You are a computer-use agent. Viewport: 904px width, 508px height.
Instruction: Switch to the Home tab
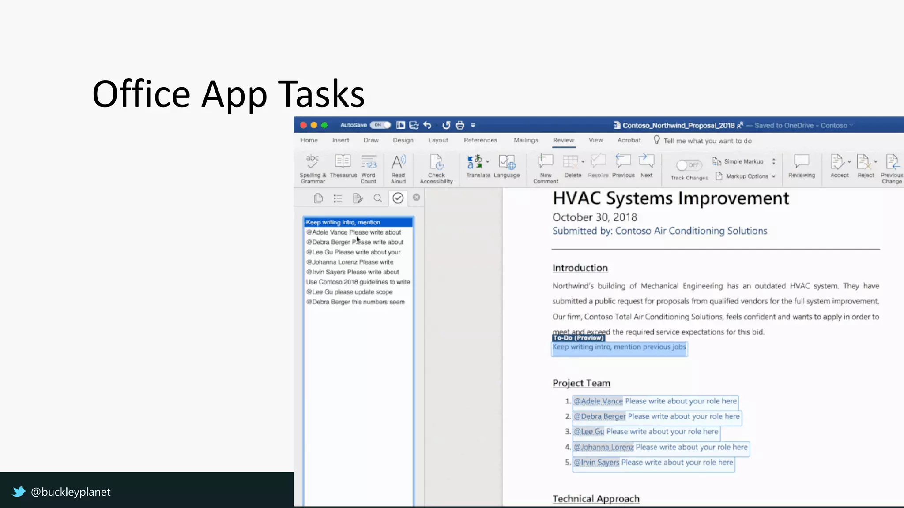(309, 140)
